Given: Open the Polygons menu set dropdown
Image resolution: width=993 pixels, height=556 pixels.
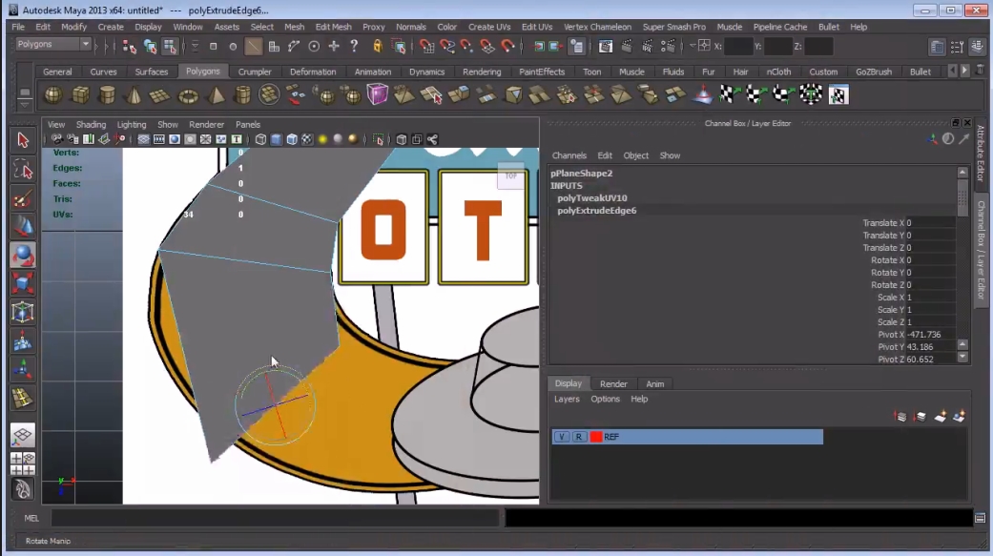Looking at the screenshot, I should tap(52, 44).
